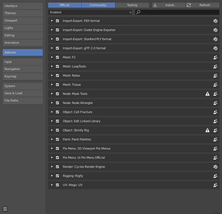Viewport: 222px width, 214px height.
Task: Click the community icon on Mesh: Relax row
Action: pos(215,76)
